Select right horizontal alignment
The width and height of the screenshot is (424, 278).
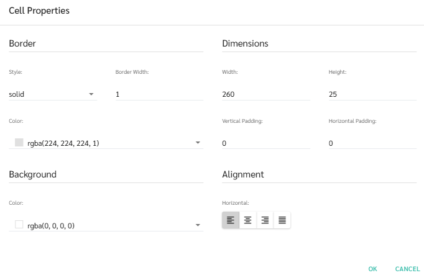pos(265,220)
